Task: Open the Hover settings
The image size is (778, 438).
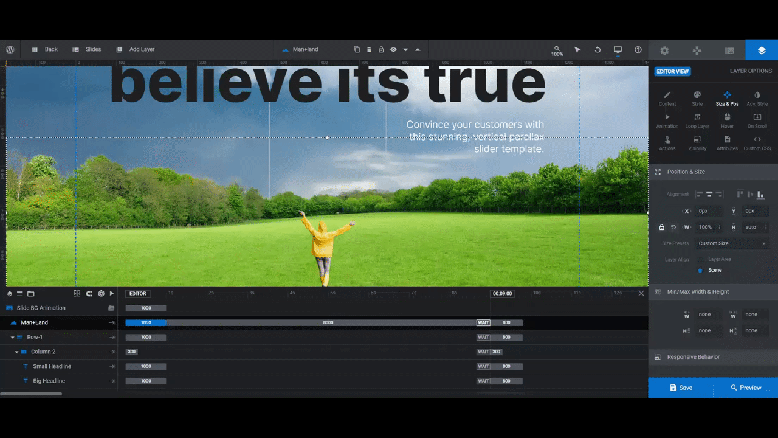Action: click(727, 121)
